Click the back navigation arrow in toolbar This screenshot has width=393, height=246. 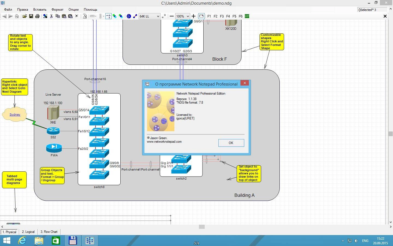4,16
